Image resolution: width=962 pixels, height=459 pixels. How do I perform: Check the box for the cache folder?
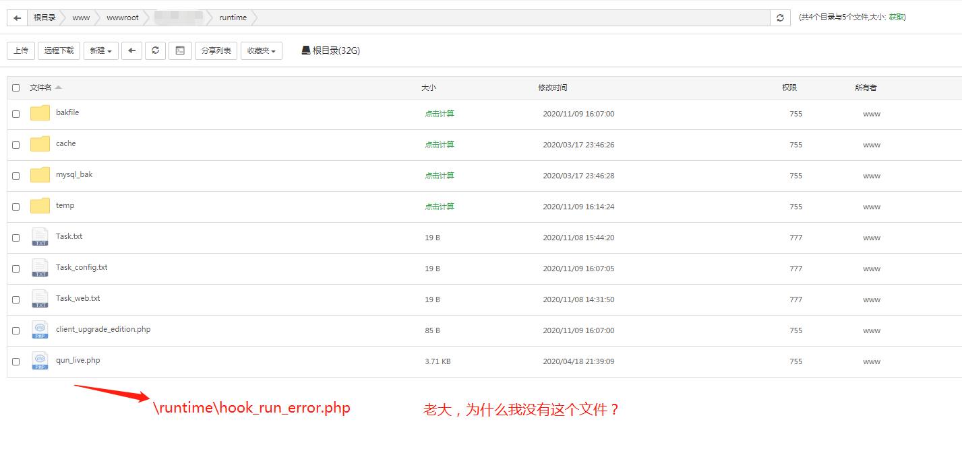click(16, 145)
